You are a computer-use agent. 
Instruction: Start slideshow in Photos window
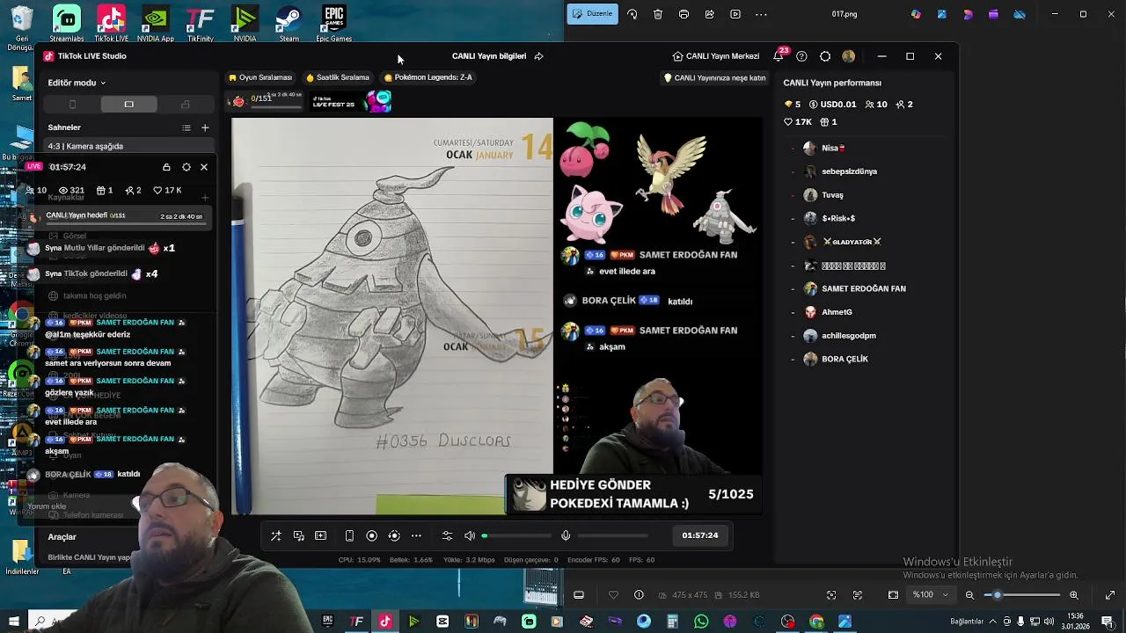click(735, 14)
